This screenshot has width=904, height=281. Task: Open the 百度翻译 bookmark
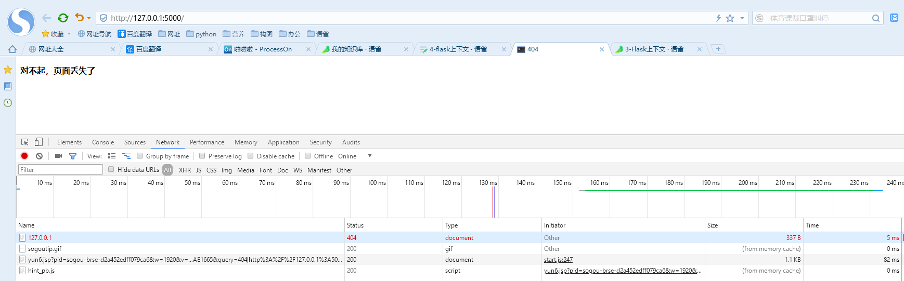pyautogui.click(x=135, y=34)
